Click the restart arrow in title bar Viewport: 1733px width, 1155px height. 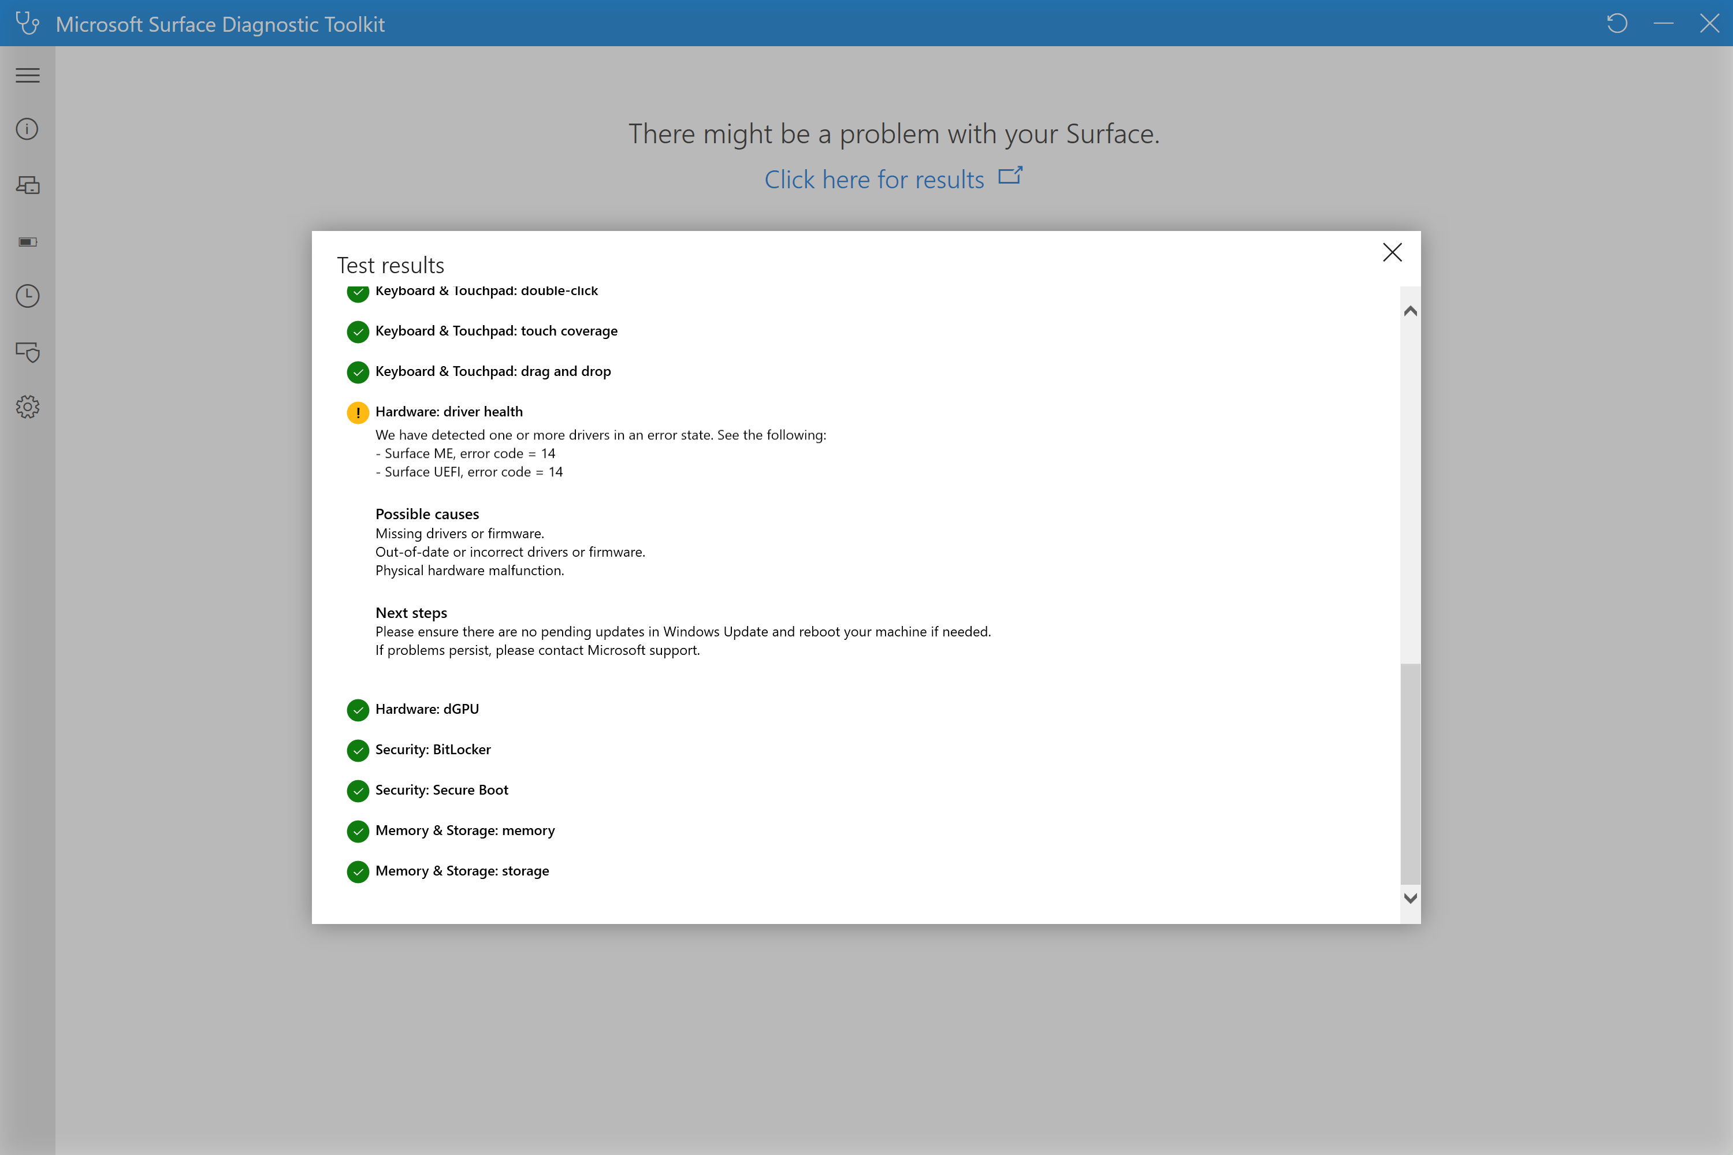click(x=1616, y=24)
